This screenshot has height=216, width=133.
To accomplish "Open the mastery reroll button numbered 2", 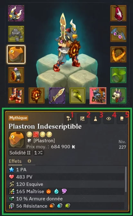I will 82,119.
